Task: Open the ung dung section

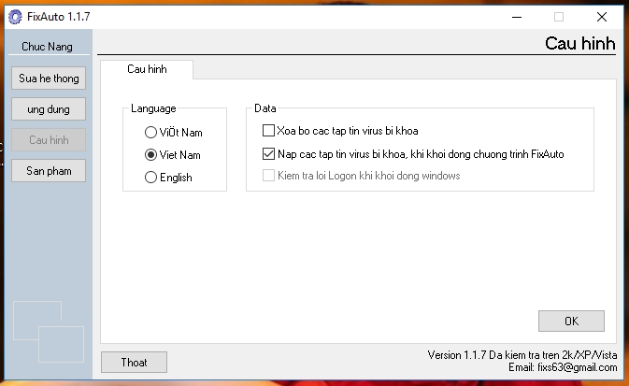Action: coord(49,109)
